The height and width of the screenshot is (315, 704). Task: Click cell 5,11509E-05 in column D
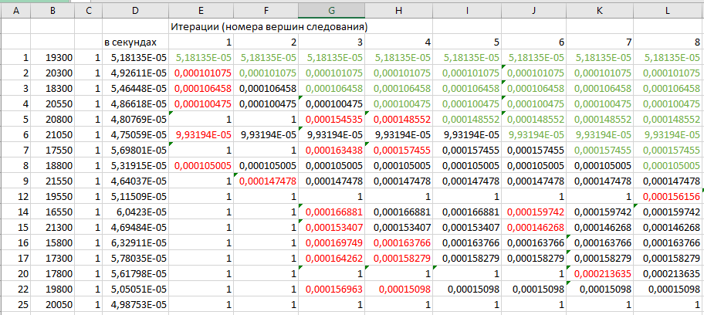pyautogui.click(x=136, y=196)
